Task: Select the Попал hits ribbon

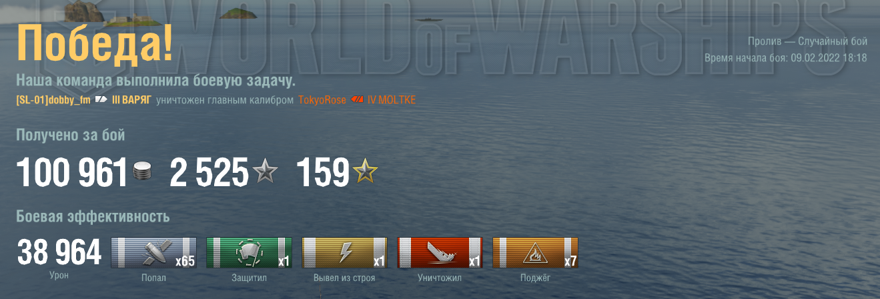Action: coord(153,253)
